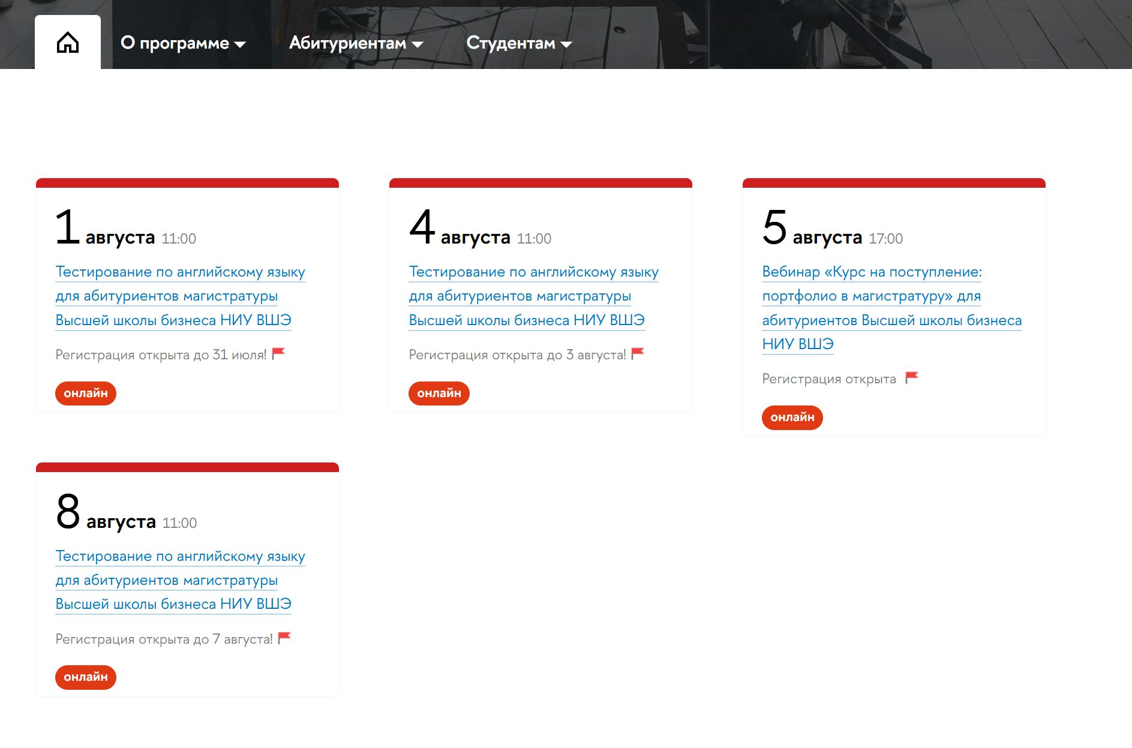Viewport: 1132px width, 748px height.
Task: Go to the home page icon
Action: (68, 43)
